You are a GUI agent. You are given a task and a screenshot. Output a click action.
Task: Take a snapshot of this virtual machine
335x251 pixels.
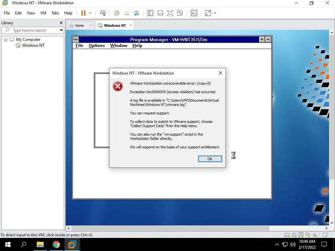point(117,13)
